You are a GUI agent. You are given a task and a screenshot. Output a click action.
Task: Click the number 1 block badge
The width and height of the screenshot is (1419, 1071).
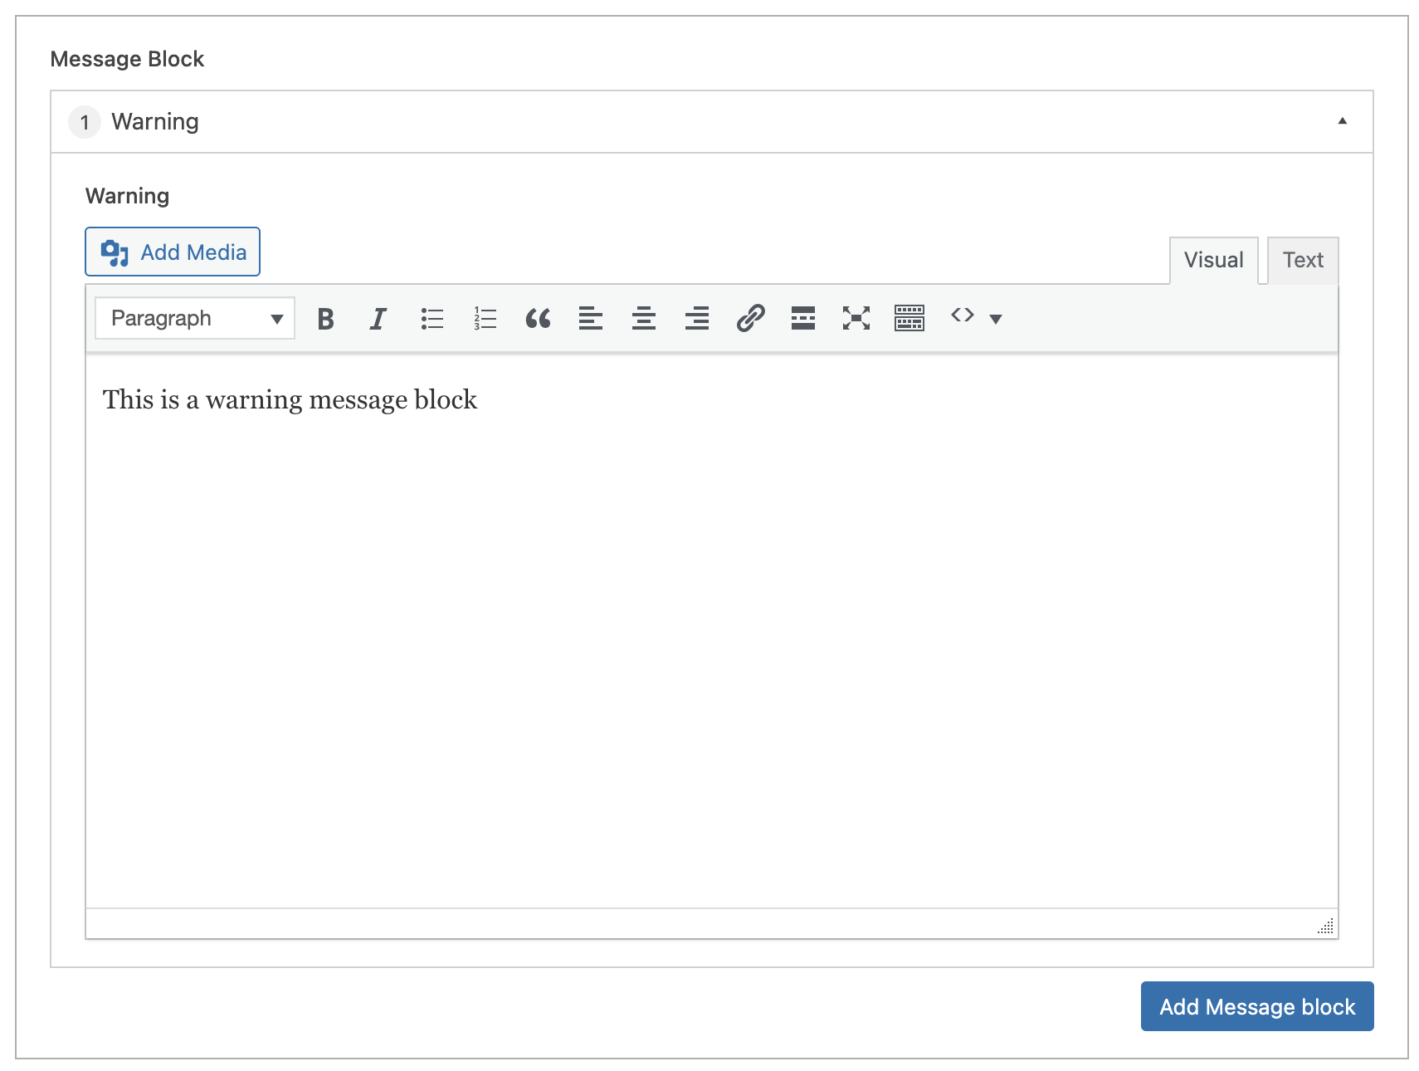84,122
